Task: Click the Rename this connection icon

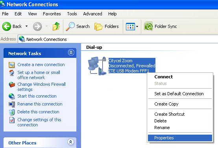Action: tap(12, 104)
